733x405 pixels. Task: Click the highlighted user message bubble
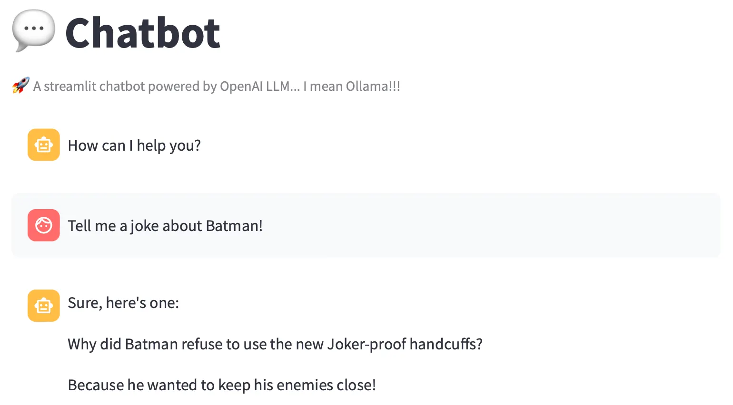pos(366,225)
